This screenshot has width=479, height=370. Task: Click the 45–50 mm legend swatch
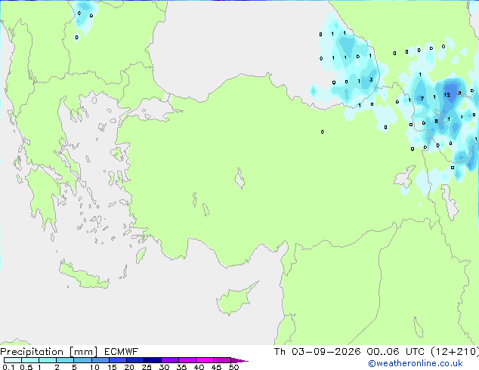click(222, 360)
